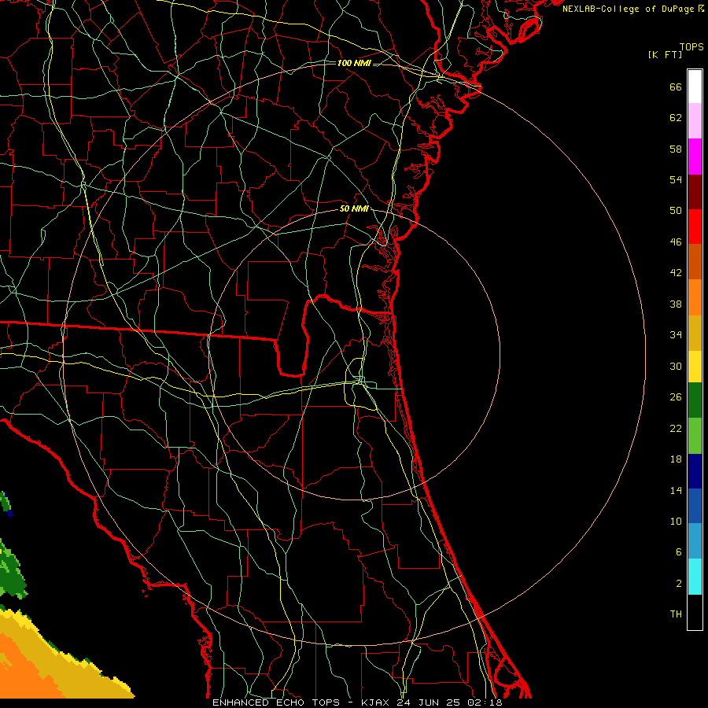Select the dark green legend swatch
Screen dimensions: 708x708
tap(695, 400)
